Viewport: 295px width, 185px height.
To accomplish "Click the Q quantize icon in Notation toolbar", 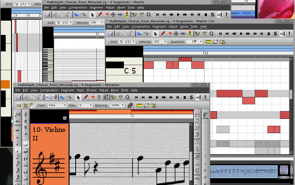I will (128, 97).
